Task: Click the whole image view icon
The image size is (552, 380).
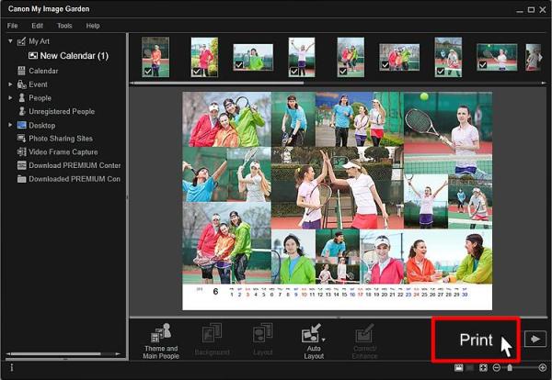Action: (x=483, y=368)
